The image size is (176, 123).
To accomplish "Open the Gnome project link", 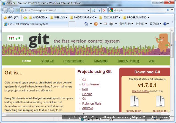I will pyautogui.click(x=87, y=94).
